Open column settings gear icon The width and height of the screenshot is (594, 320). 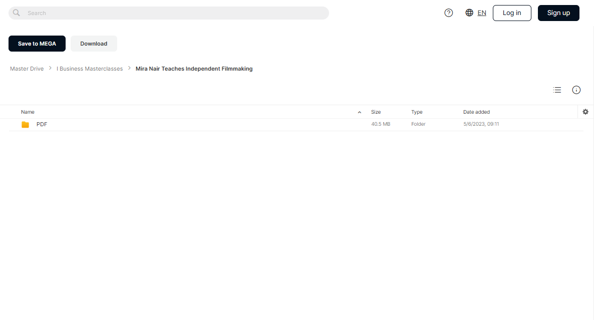pos(585,112)
